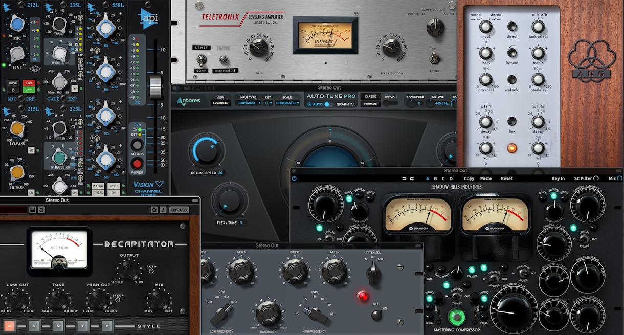Click the orange lamp on the AKG reverb
Viewport: 624px width, 335px height.
click(x=512, y=148)
